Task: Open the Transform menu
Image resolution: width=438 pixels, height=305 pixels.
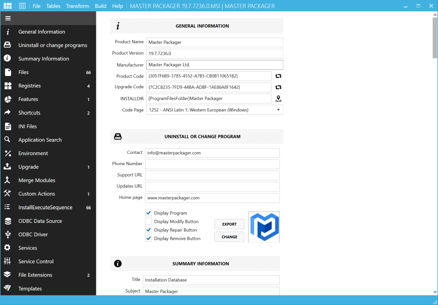Action: [78, 6]
